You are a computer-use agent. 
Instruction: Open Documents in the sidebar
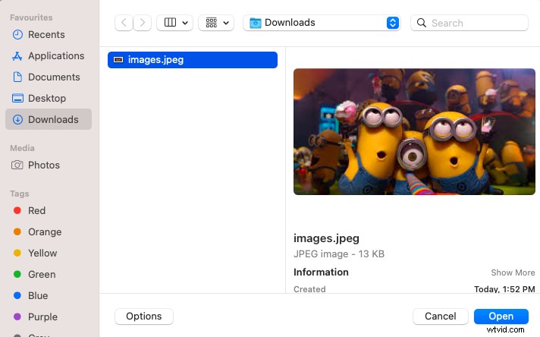point(49,77)
